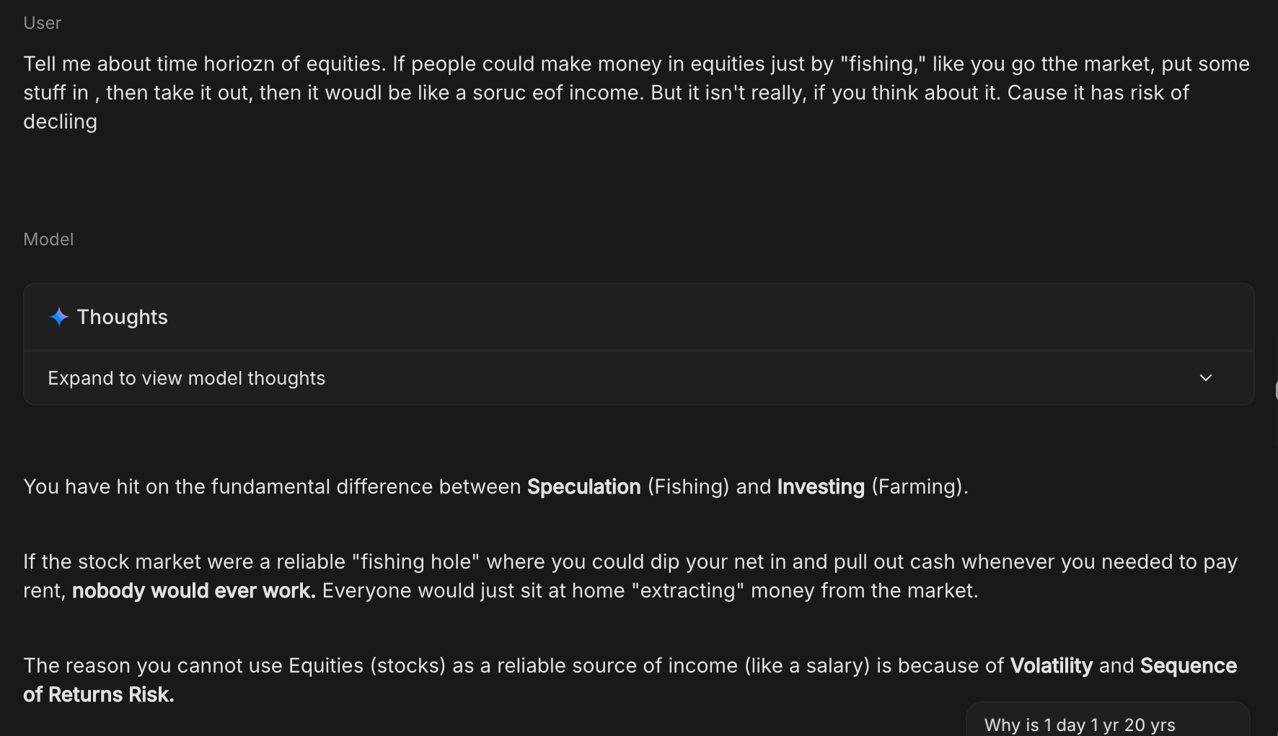1278x736 pixels.
Task: Click the bold word Investing
Action: pos(820,487)
